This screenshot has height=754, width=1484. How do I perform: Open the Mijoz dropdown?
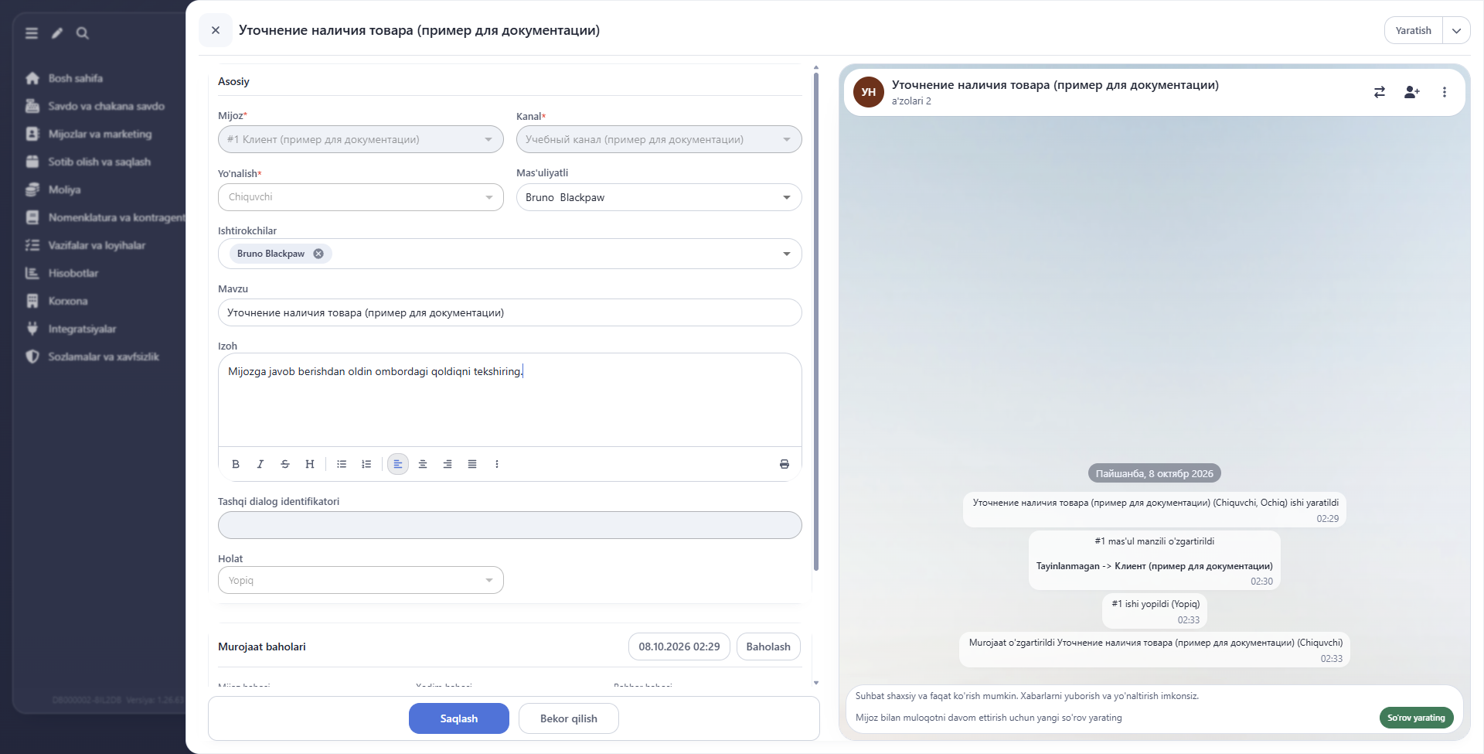pyautogui.click(x=361, y=139)
